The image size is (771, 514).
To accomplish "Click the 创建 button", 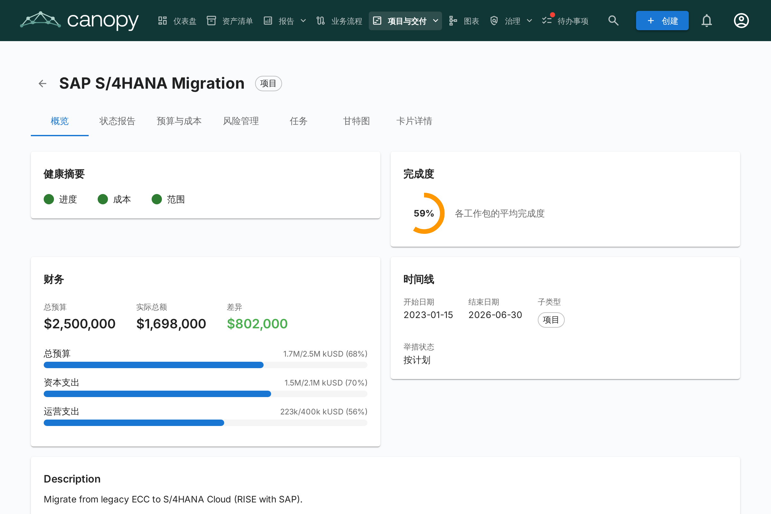I will tap(662, 21).
